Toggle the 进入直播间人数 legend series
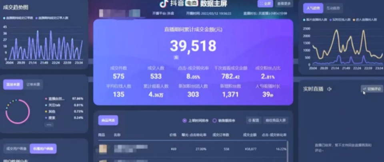This screenshot has height=162, width=384. (x=365, y=20)
